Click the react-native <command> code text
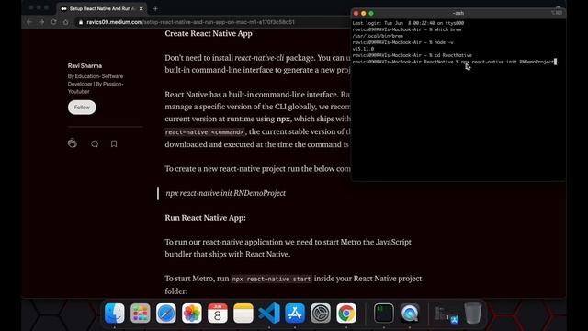 (205, 132)
